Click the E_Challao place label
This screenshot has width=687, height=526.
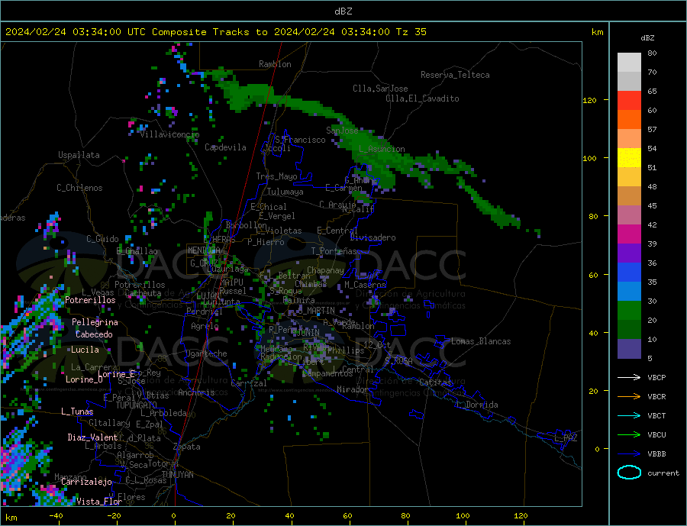(137, 252)
